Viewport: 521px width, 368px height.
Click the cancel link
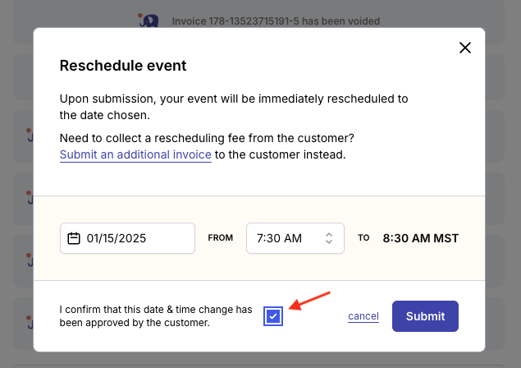pyautogui.click(x=363, y=316)
